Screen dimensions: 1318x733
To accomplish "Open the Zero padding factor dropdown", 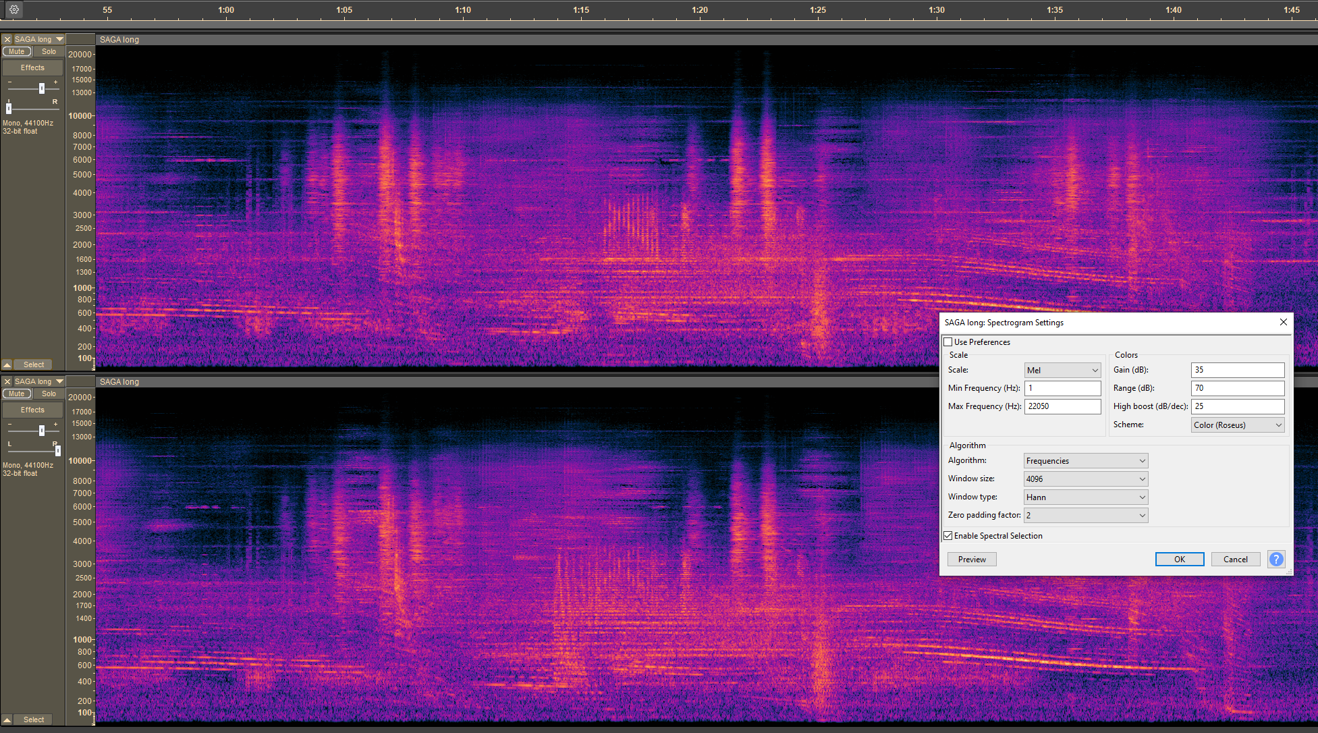I will point(1085,515).
